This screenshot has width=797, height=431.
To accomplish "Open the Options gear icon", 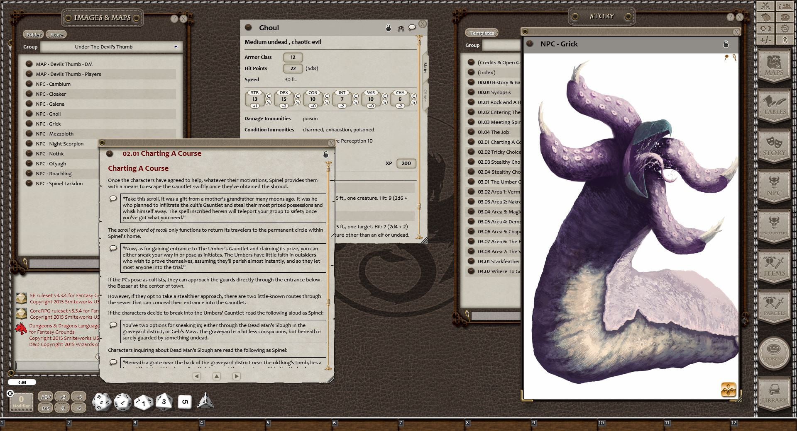I will pyautogui.click(x=785, y=29).
